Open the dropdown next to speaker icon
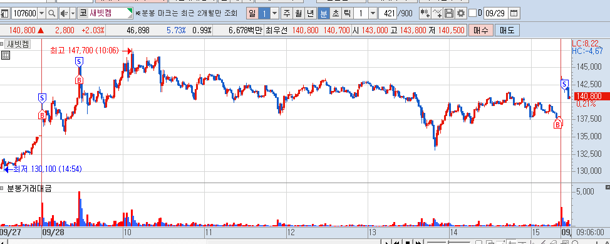Screen dimensions: 610x244 [73, 14]
